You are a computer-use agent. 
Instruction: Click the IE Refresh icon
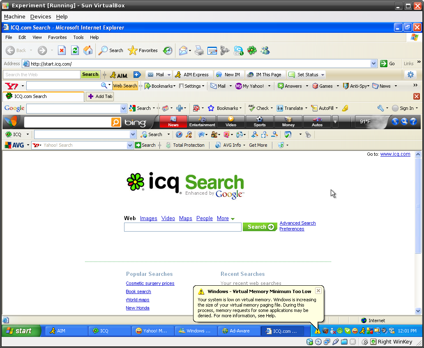click(x=75, y=50)
